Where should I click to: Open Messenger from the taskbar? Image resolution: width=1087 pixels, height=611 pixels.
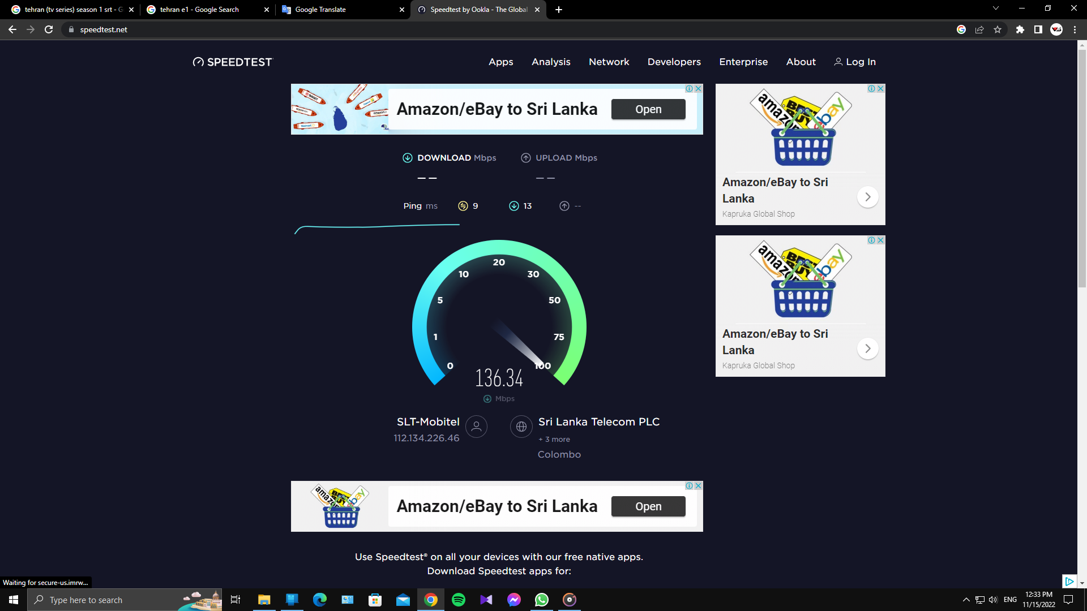click(x=514, y=600)
